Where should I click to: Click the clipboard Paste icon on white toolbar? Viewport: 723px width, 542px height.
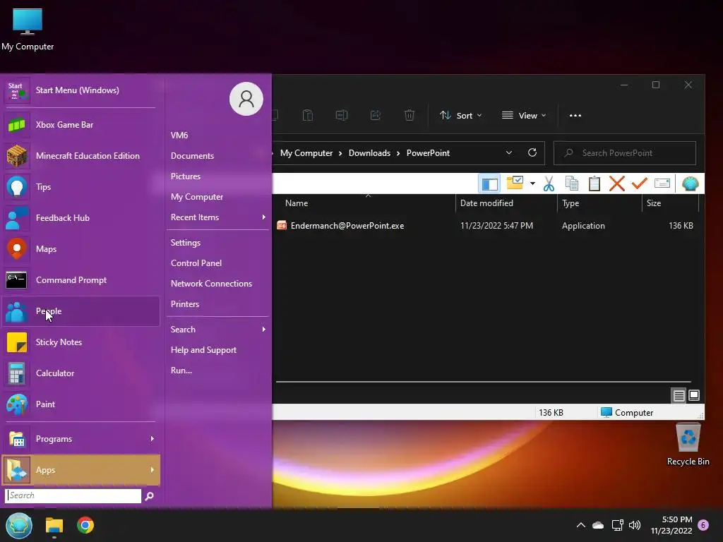[594, 183]
